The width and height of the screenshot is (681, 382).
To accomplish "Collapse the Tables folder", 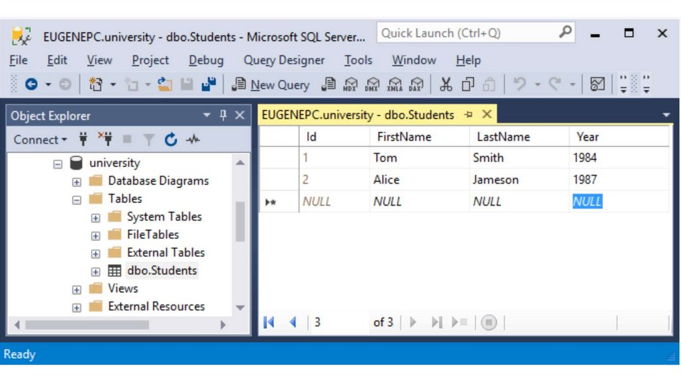I will pyautogui.click(x=76, y=200).
